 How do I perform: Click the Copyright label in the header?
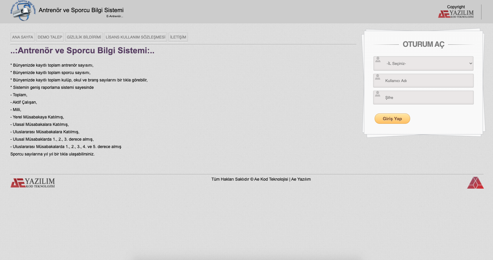pos(456,7)
